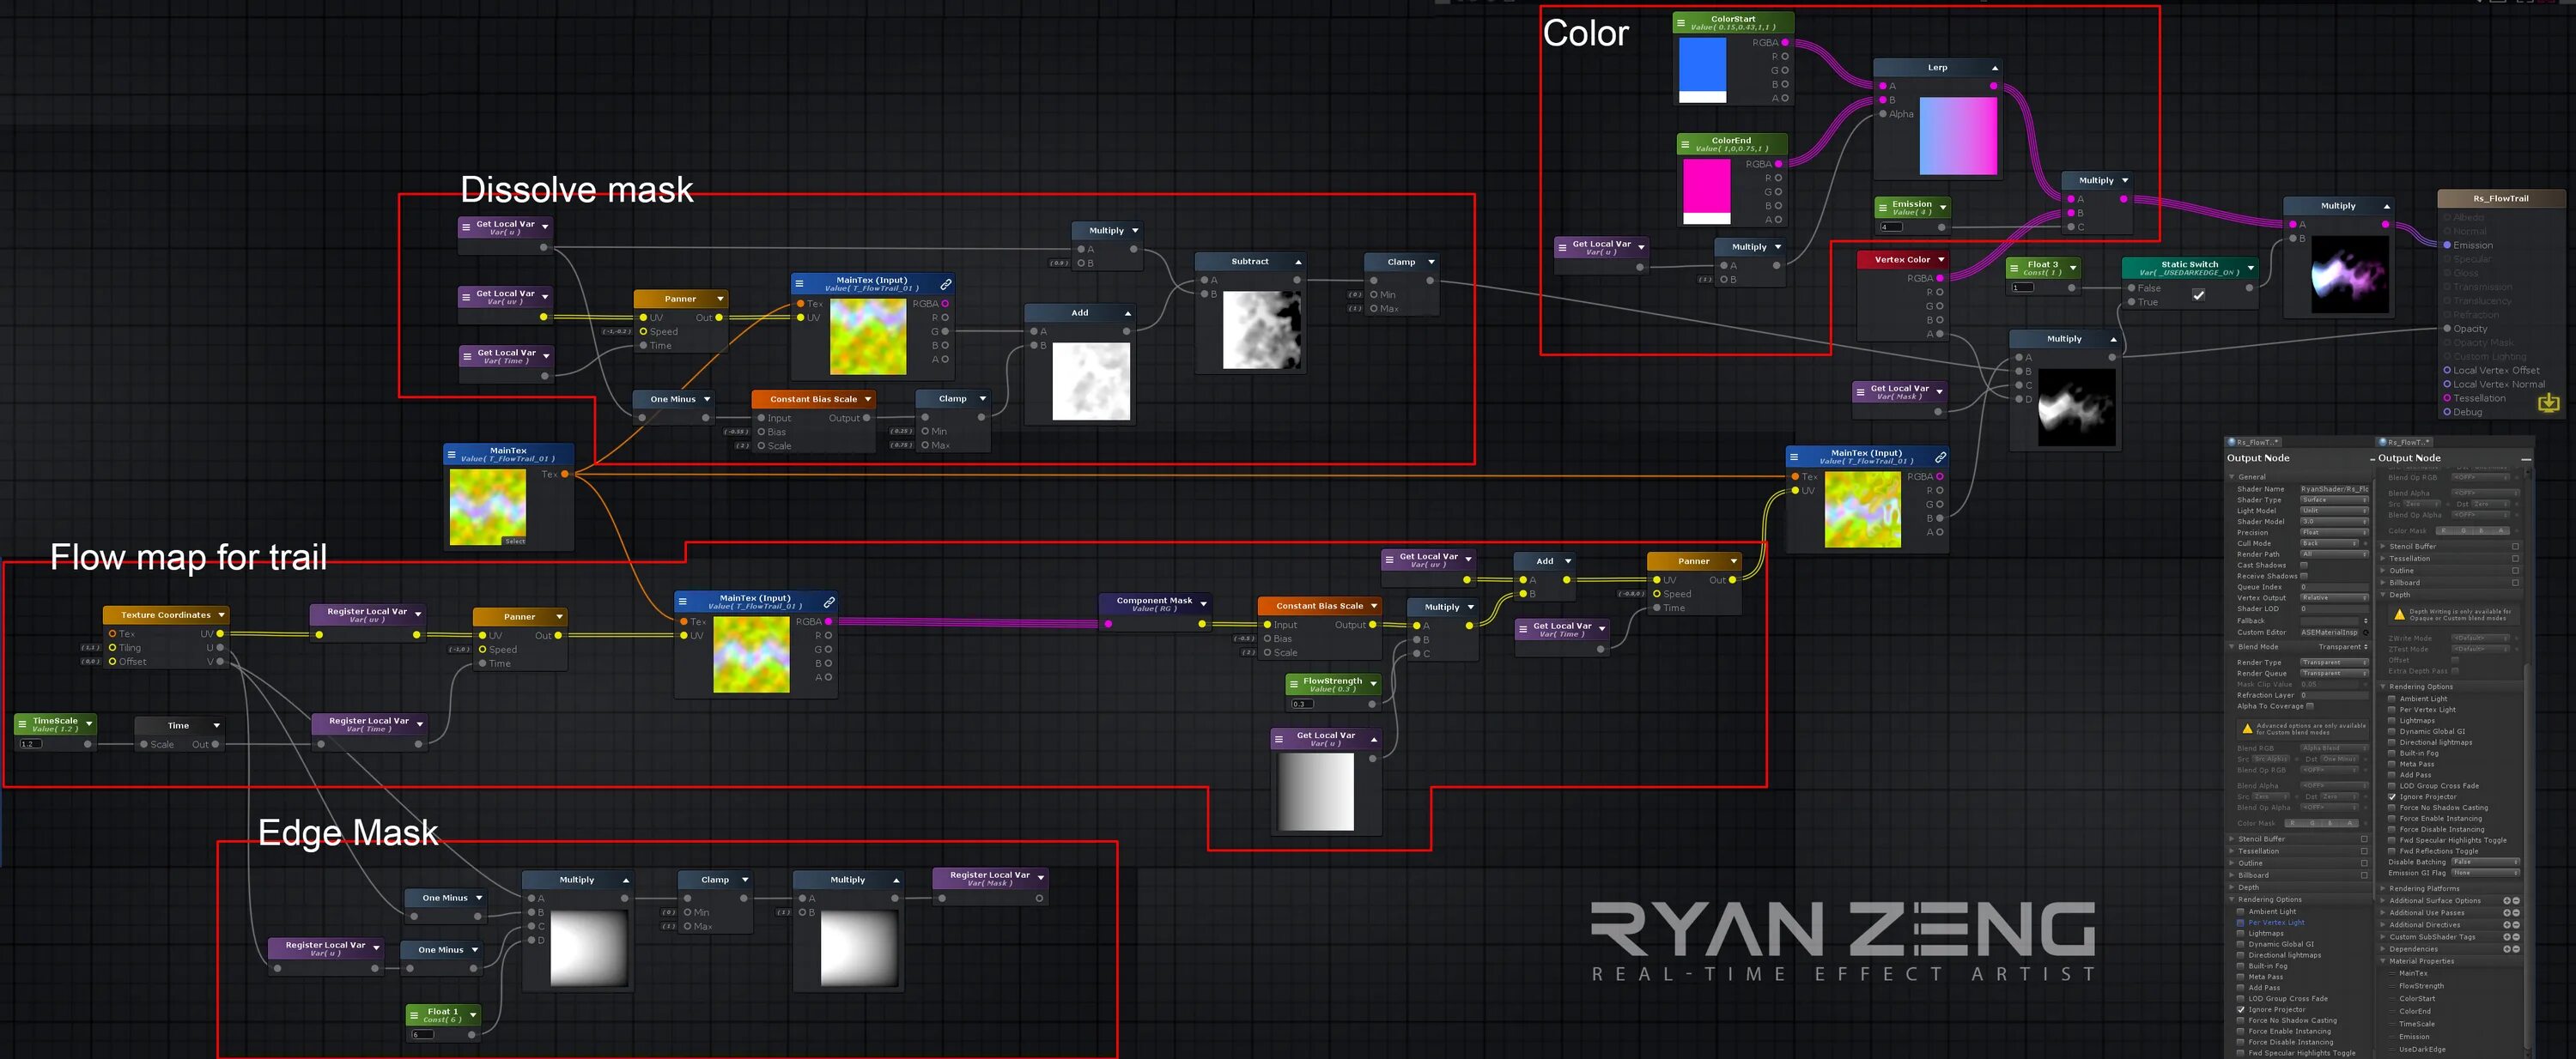Open the Light Model dropdown
This screenshot has width=2576, height=1059.
2333,511
